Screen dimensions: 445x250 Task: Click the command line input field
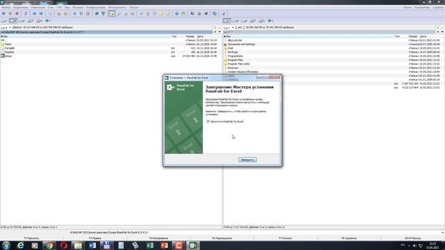tap(294, 233)
